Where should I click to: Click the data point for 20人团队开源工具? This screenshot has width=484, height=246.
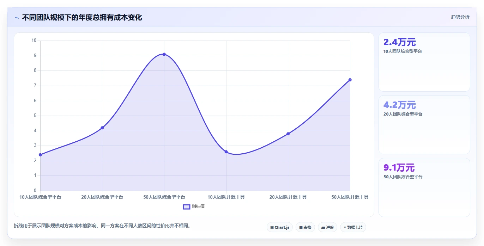click(288, 134)
